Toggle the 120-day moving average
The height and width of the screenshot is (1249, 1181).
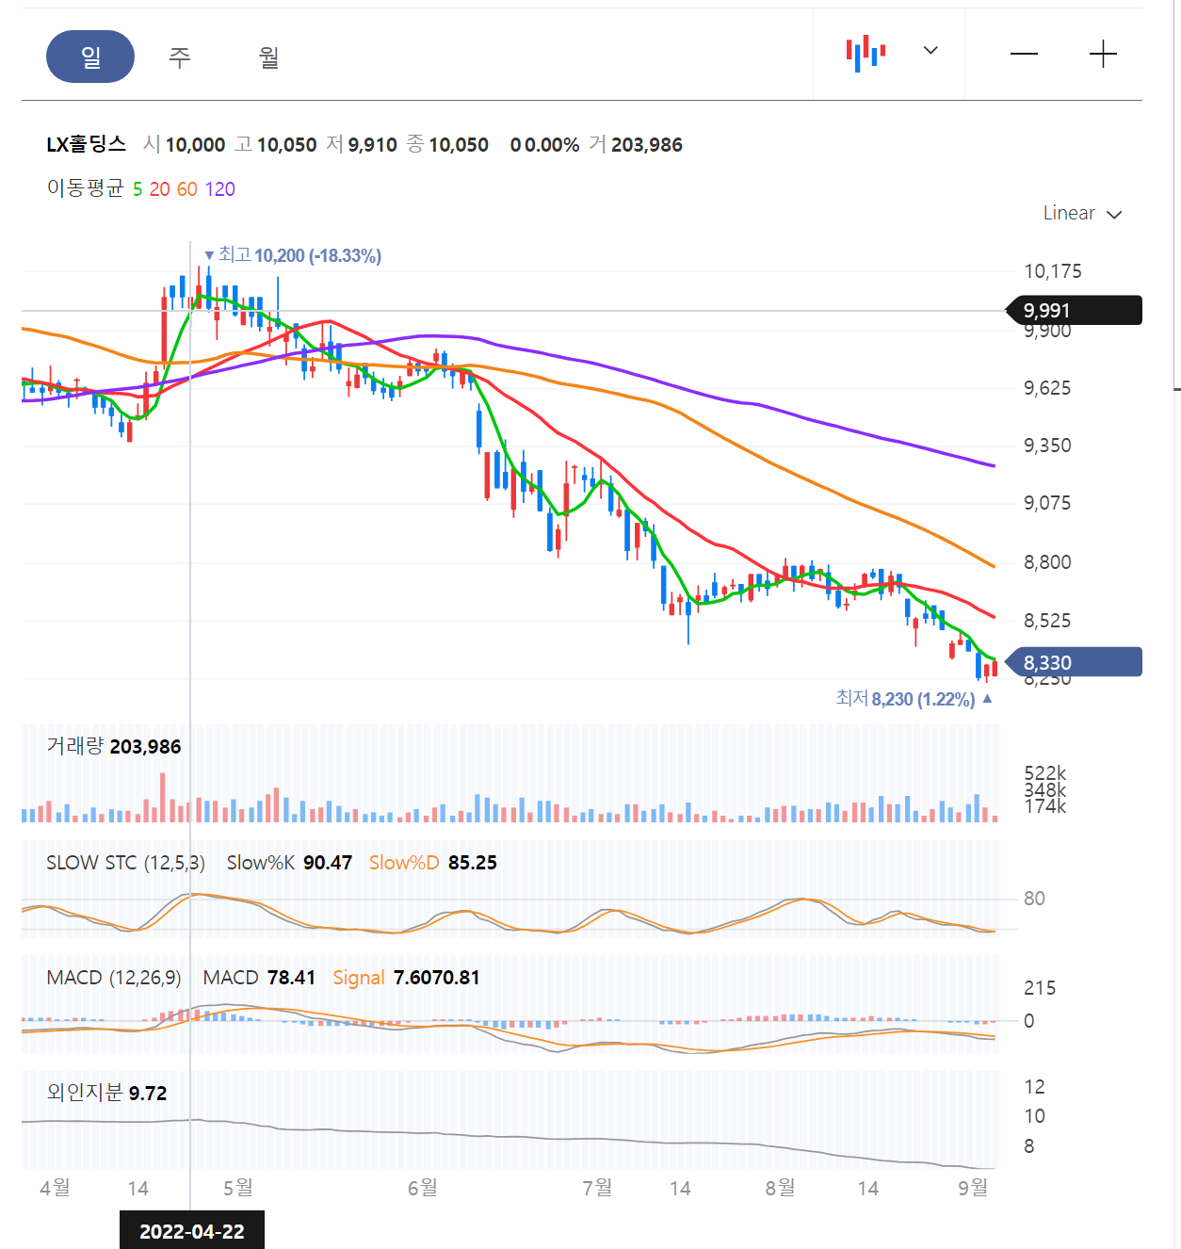[x=220, y=189]
